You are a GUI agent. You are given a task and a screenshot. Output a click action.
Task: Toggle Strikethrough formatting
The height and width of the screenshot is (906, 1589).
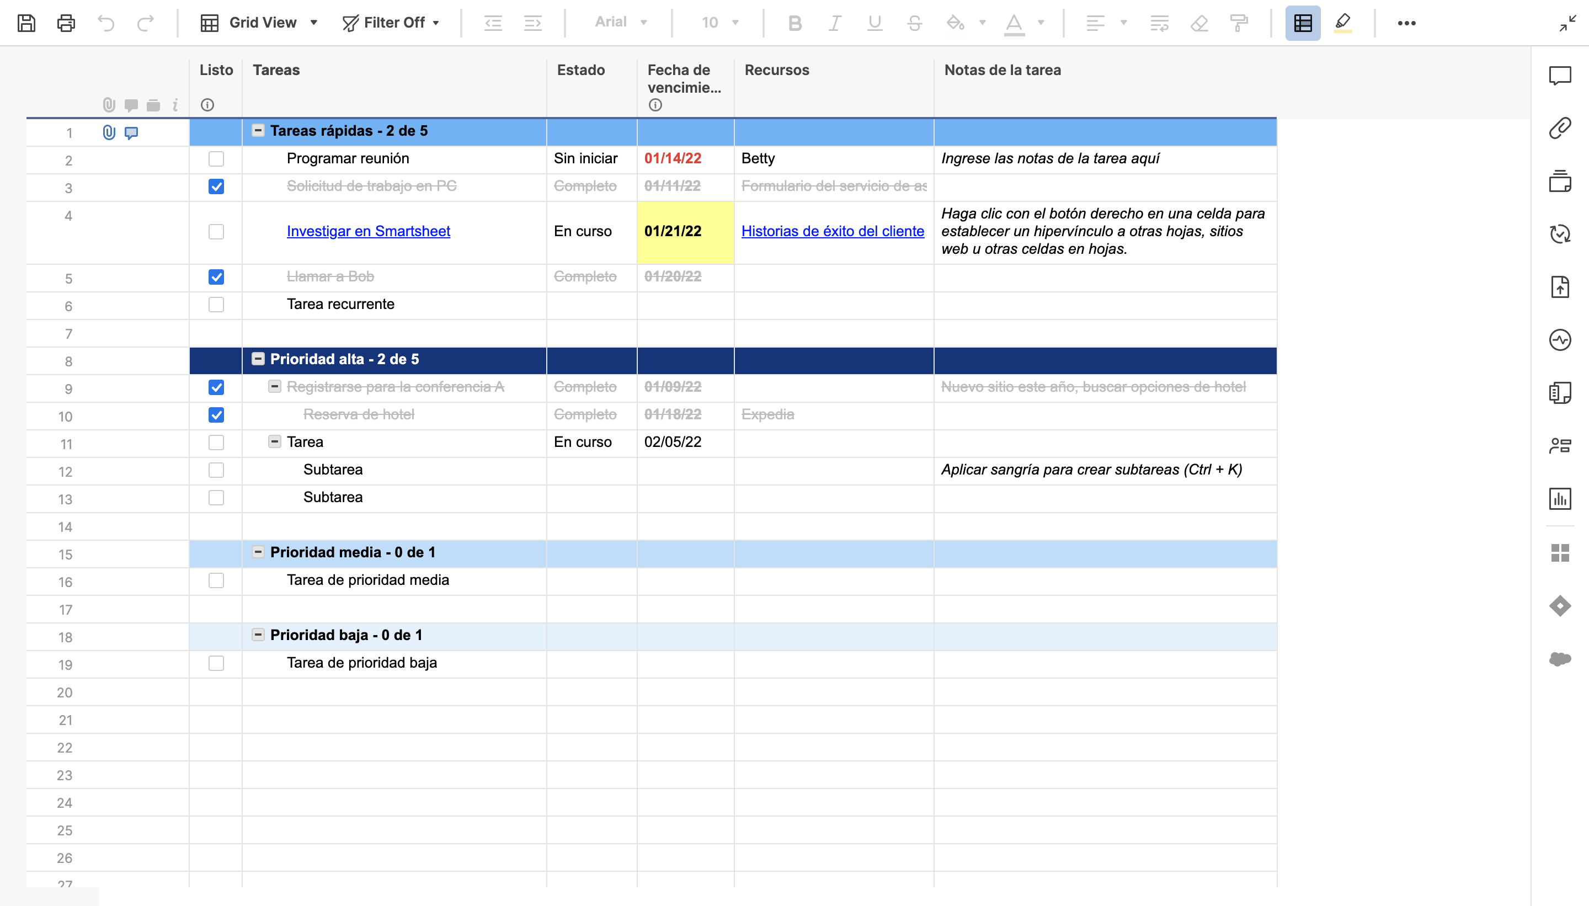[x=914, y=23]
